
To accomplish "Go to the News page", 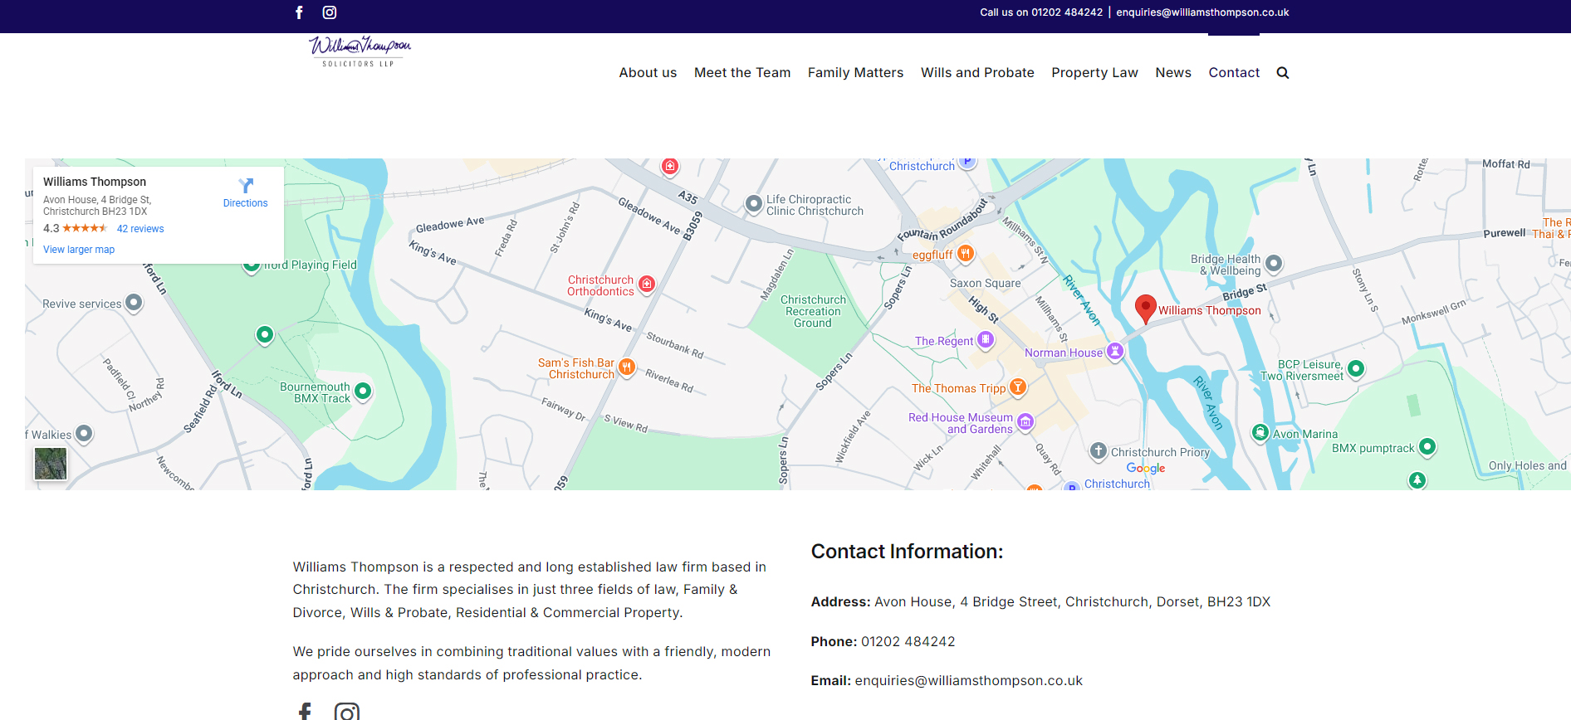I will [1173, 73].
